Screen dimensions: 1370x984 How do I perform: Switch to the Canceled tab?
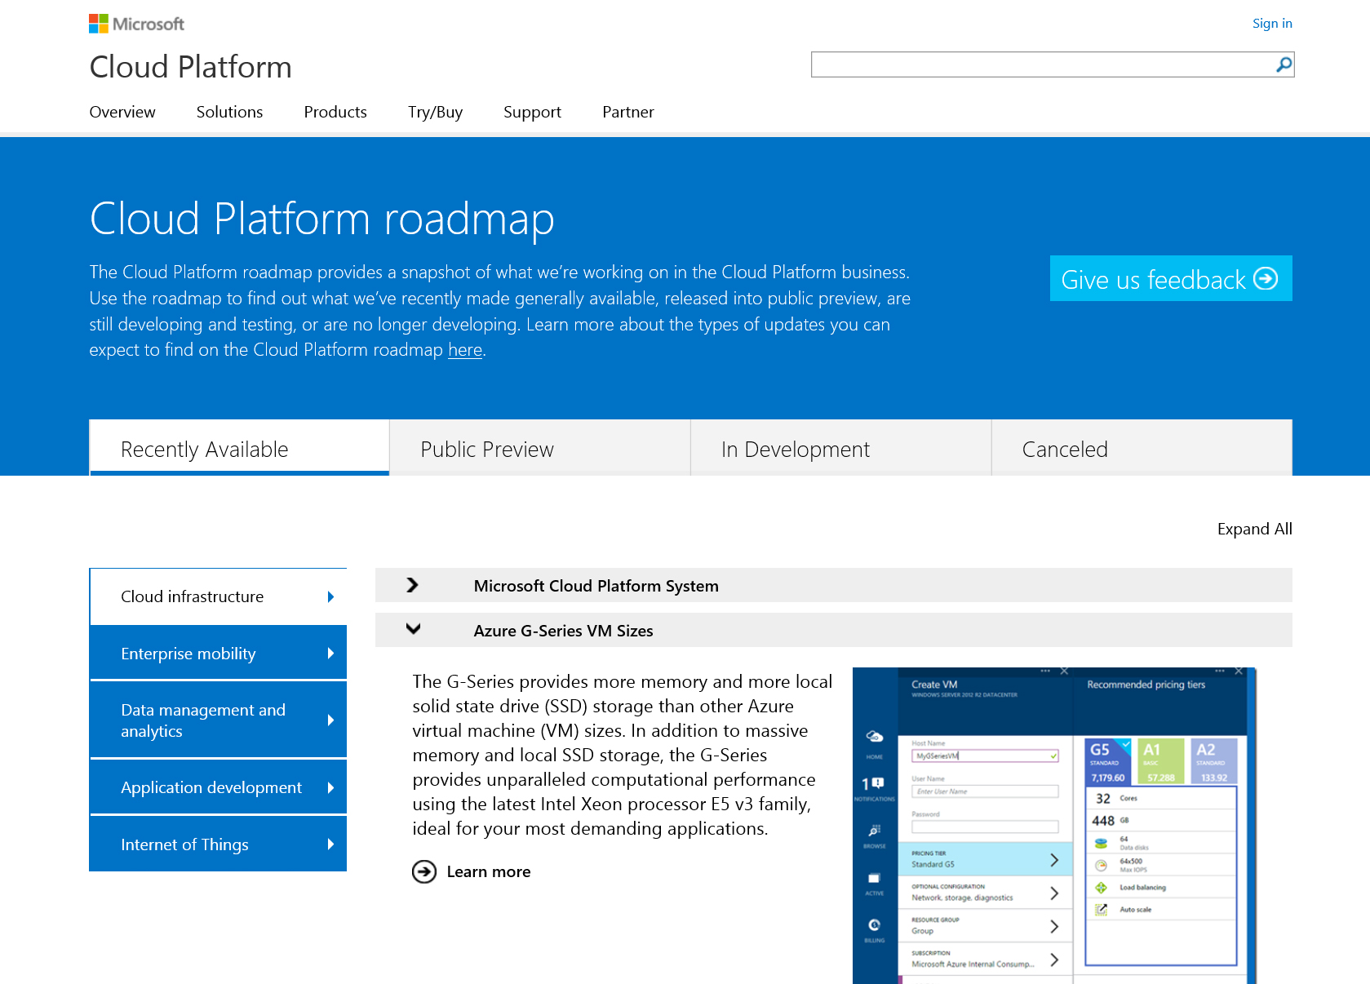(1142, 448)
